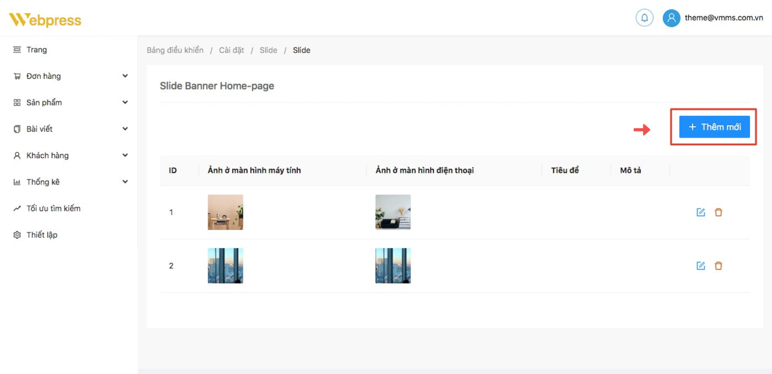Edit slide 2 using pencil icon

click(x=700, y=266)
